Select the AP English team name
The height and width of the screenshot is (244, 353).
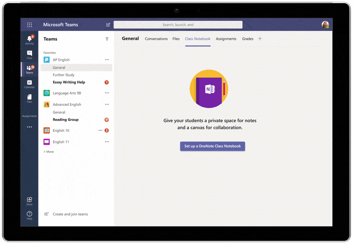coord(61,60)
